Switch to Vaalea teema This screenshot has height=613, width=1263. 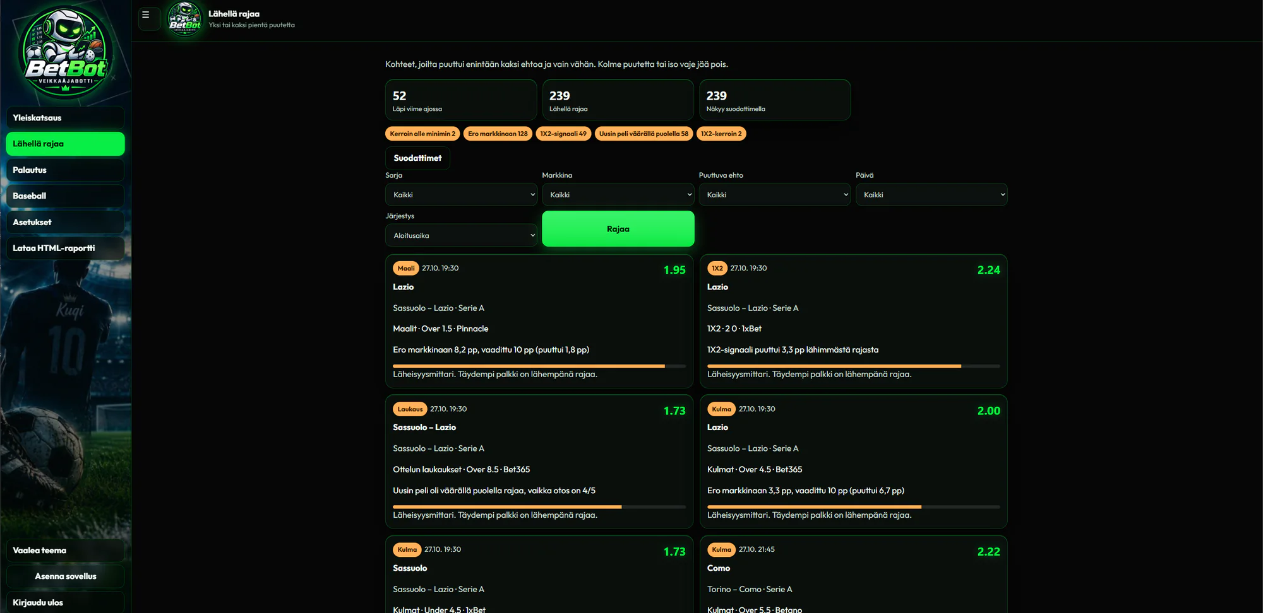(x=65, y=551)
